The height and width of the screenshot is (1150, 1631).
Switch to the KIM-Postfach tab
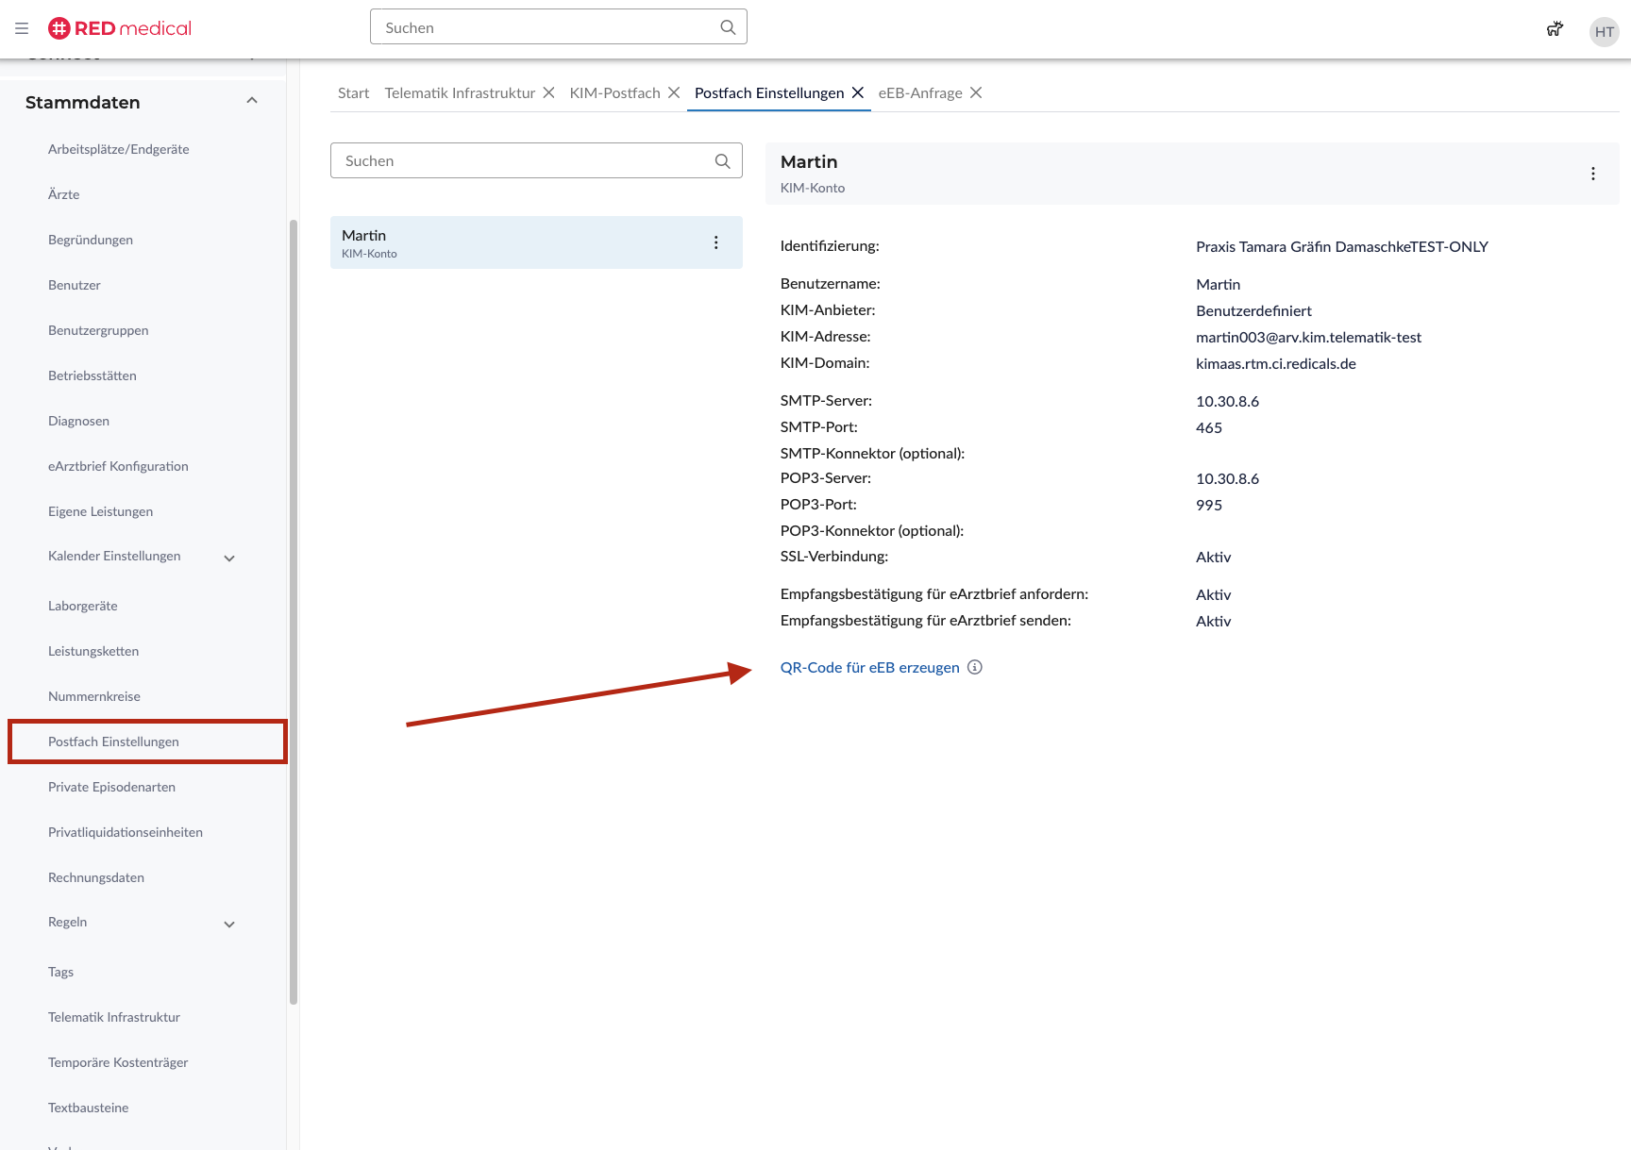click(x=614, y=92)
